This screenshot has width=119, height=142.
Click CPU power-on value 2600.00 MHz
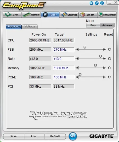coord(40,40)
